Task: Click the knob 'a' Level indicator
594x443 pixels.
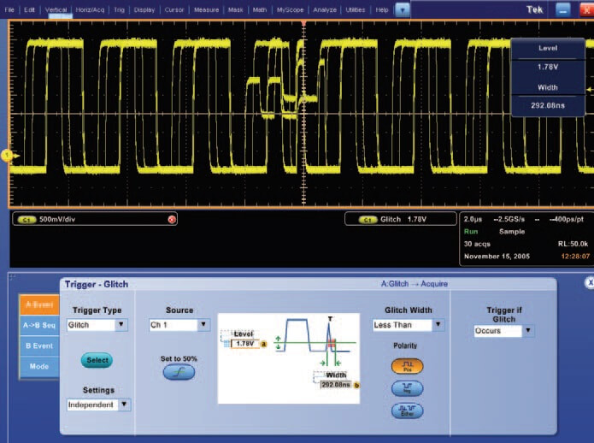Action: [264, 344]
